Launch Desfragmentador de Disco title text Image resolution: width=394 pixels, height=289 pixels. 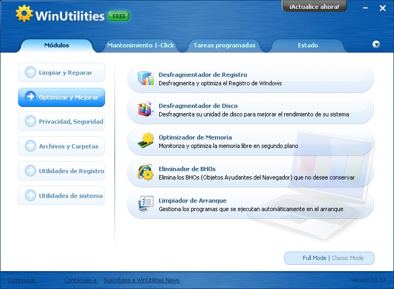[198, 106]
